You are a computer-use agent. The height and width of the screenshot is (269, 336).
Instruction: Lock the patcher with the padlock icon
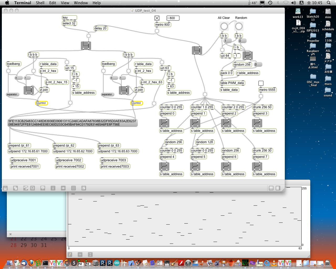[x=5, y=188]
